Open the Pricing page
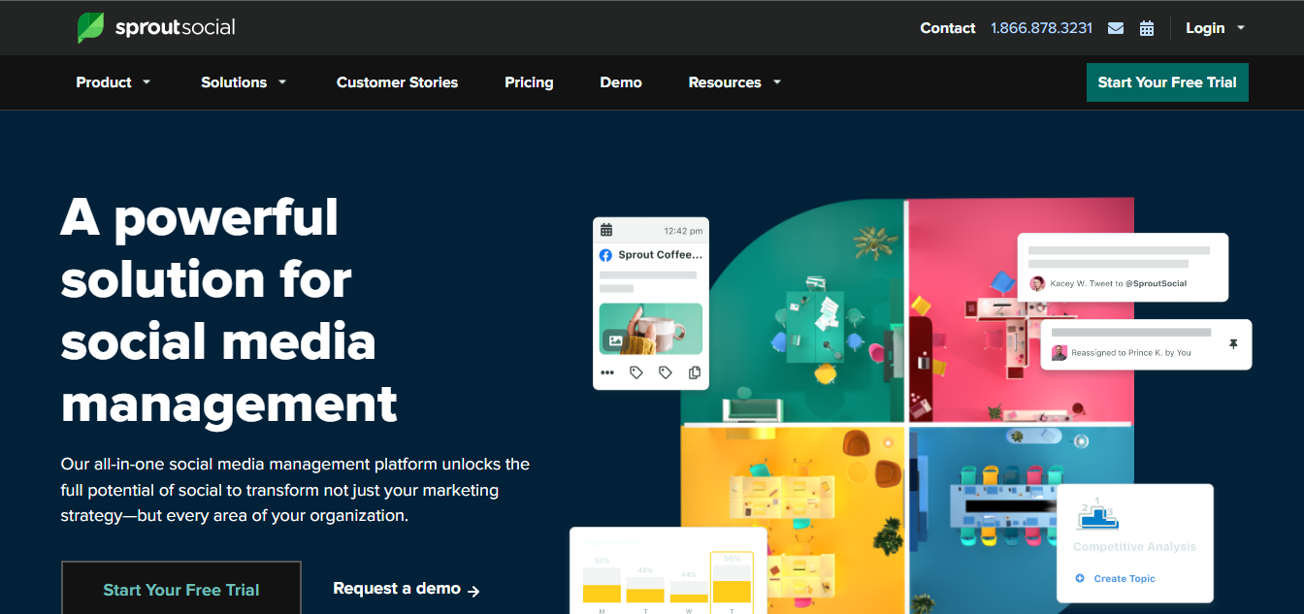 tap(529, 82)
